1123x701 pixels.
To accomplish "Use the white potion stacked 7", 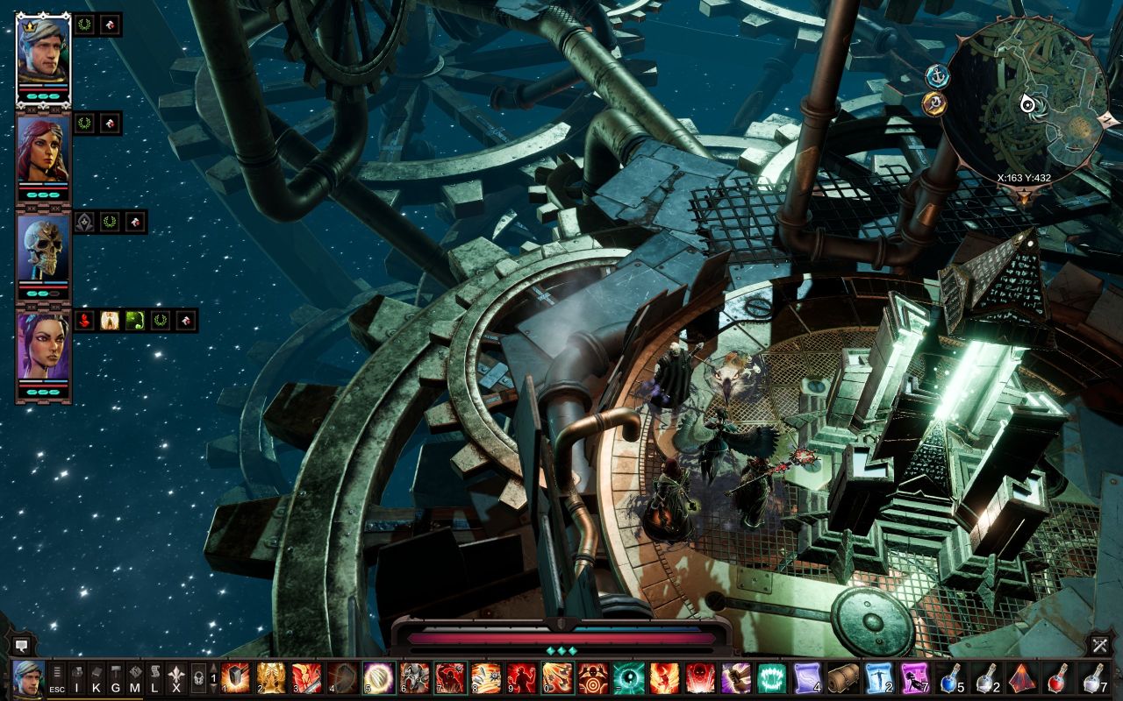I will [1095, 678].
